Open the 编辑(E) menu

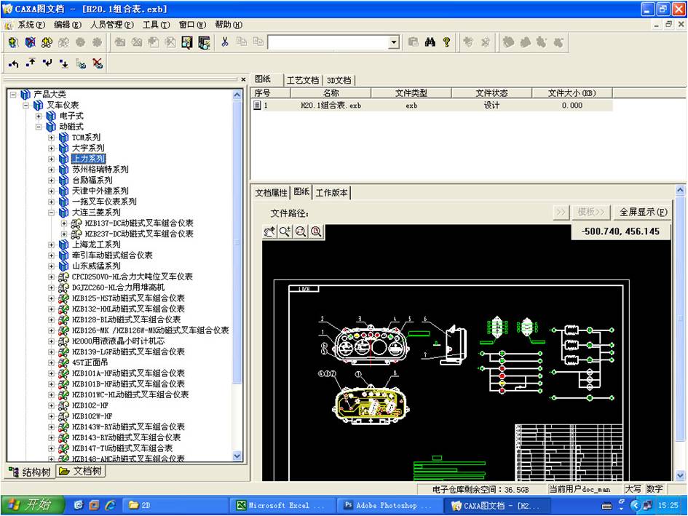[68, 25]
